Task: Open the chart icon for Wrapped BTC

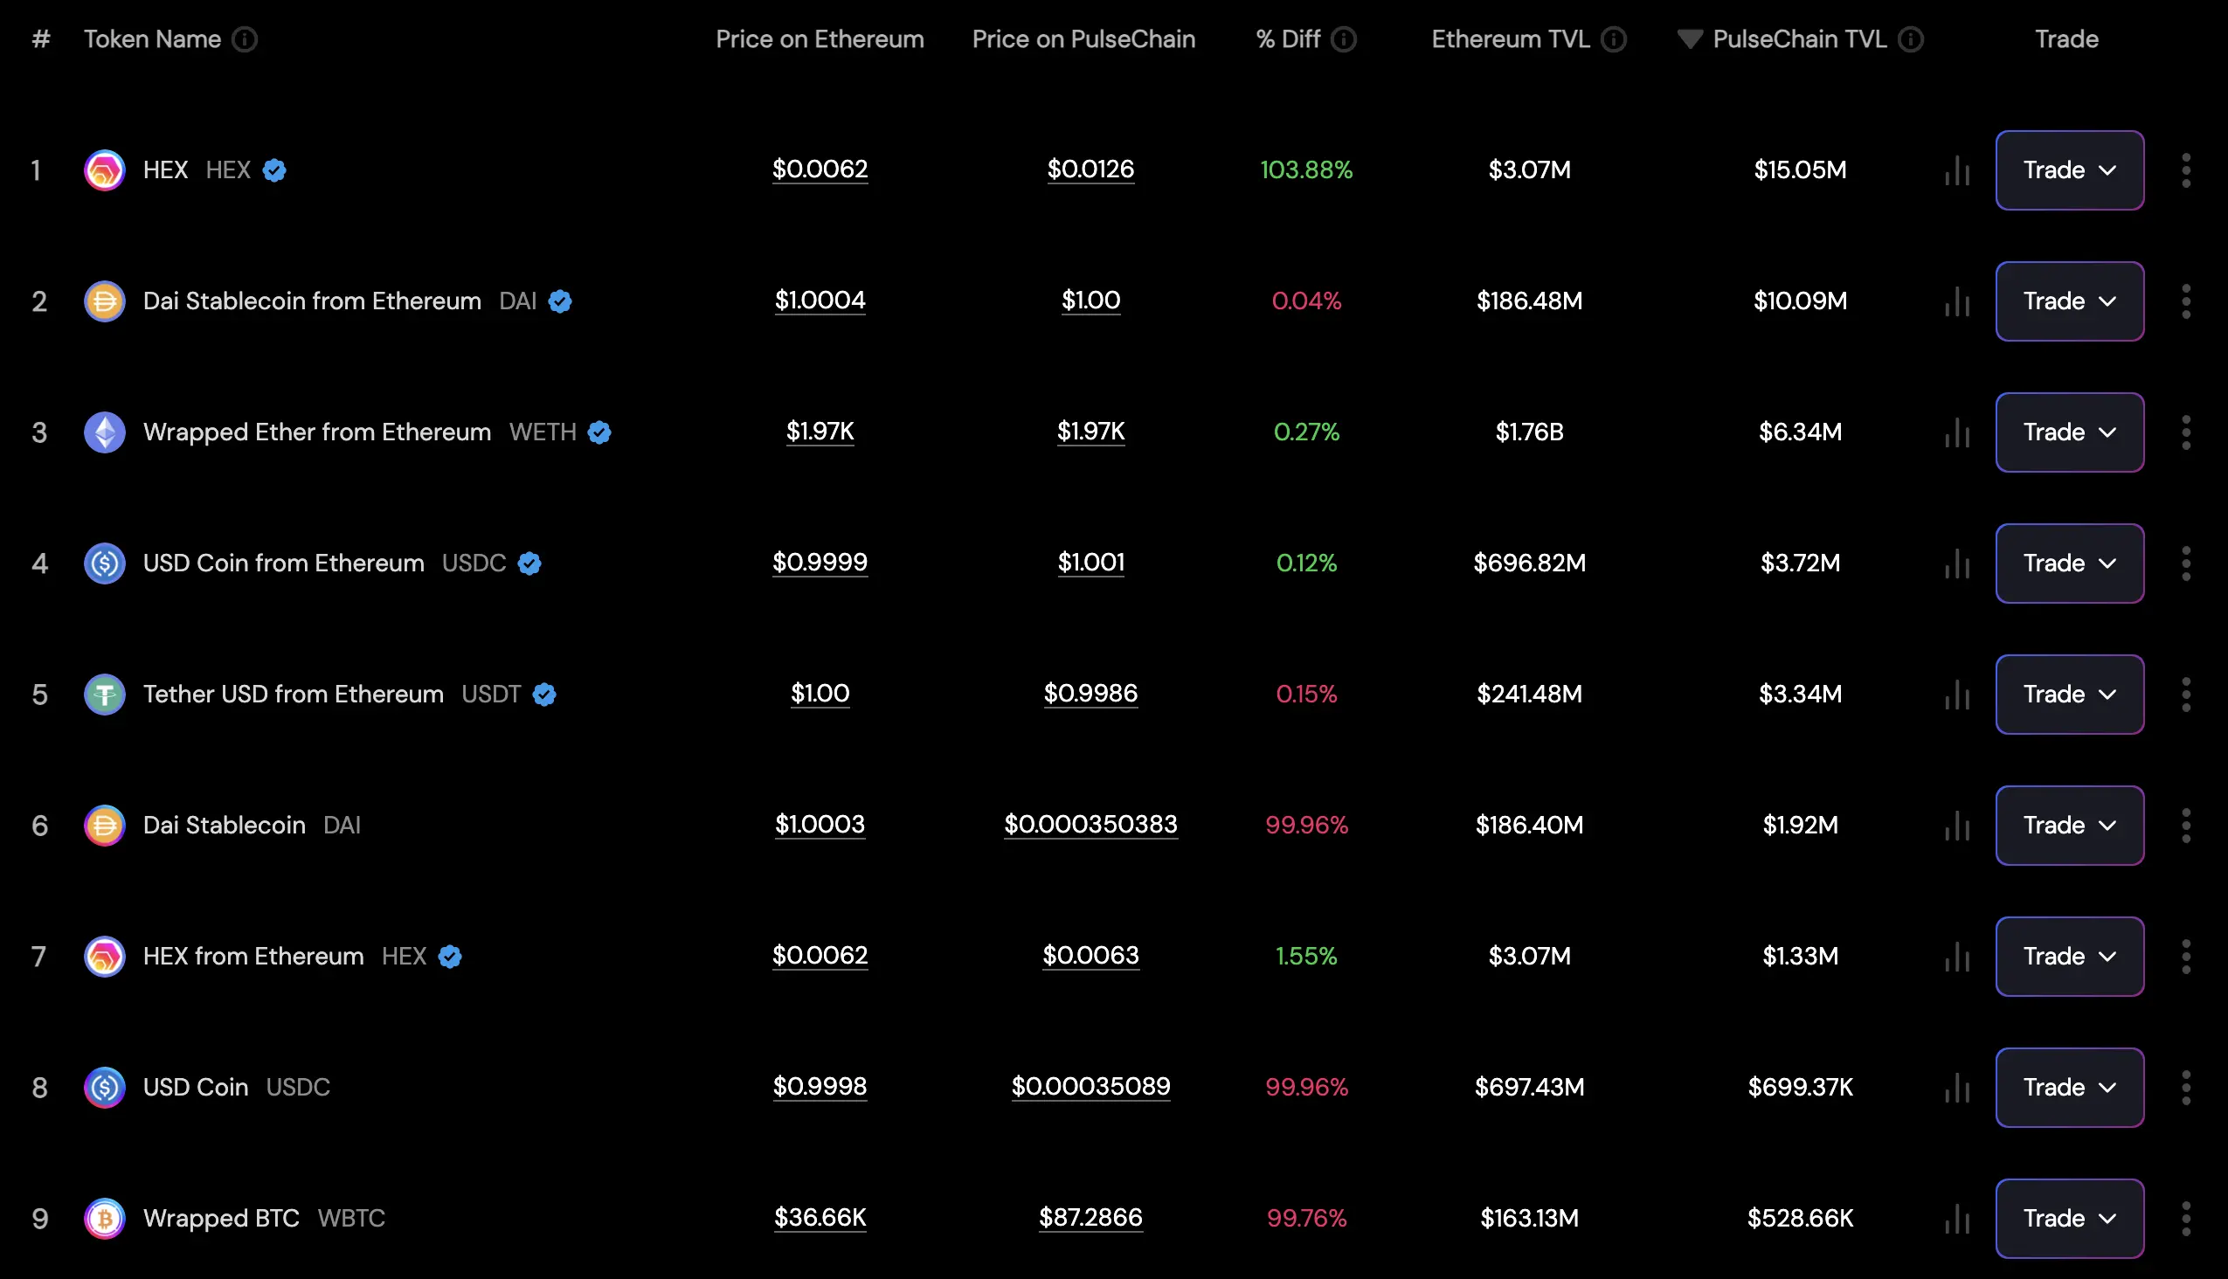Action: pyautogui.click(x=1957, y=1219)
